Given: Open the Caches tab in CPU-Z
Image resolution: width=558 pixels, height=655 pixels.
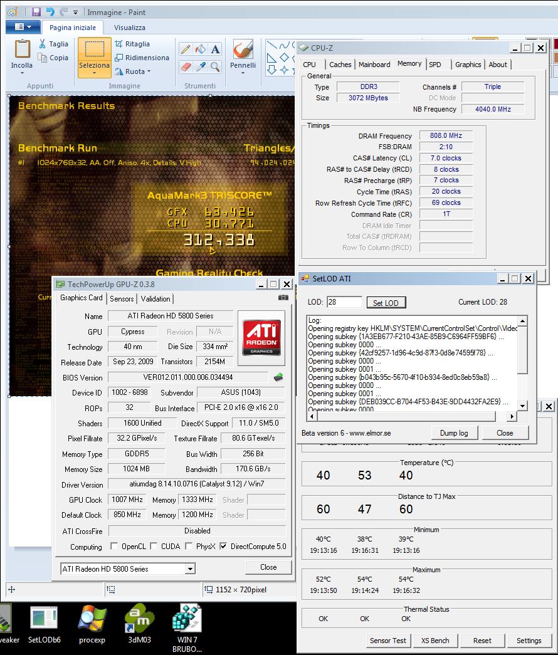Looking at the screenshot, I should click(x=340, y=65).
